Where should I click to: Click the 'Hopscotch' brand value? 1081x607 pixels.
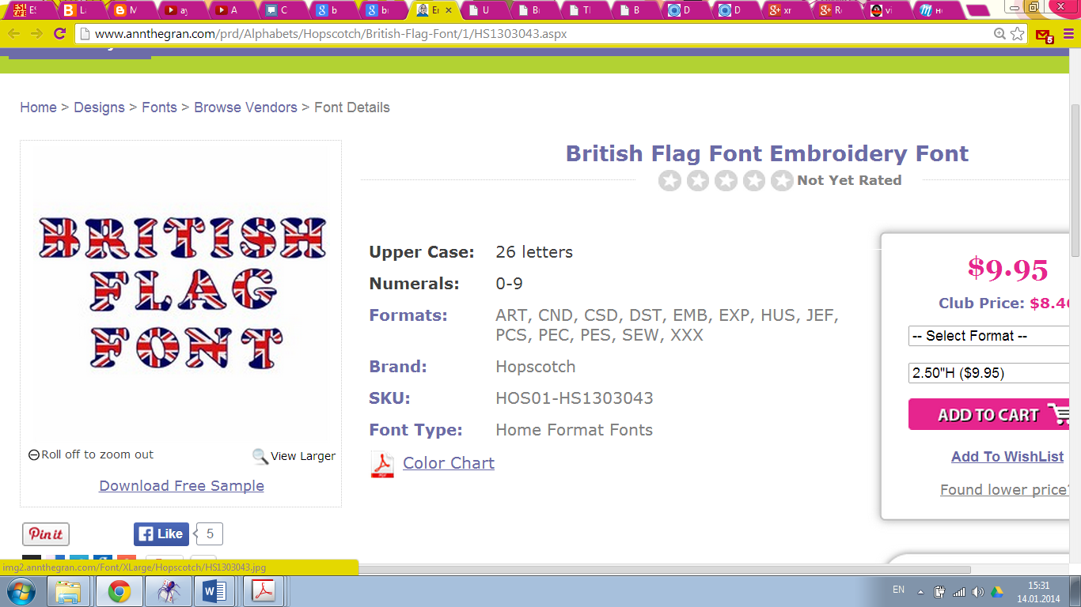536,367
